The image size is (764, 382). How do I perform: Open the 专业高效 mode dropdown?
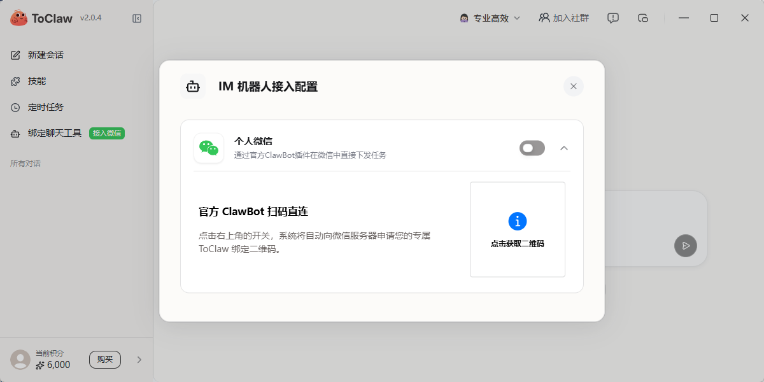click(x=490, y=18)
